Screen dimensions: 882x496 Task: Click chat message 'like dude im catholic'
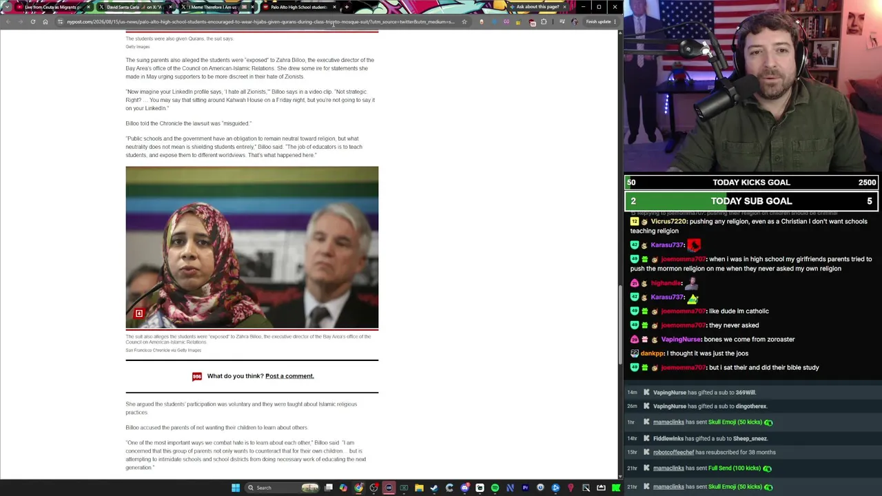coord(739,311)
